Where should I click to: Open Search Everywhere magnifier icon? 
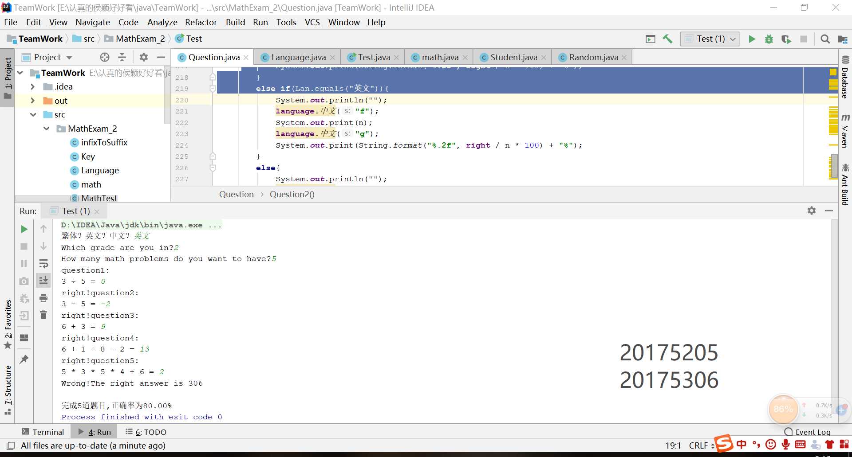(x=825, y=39)
